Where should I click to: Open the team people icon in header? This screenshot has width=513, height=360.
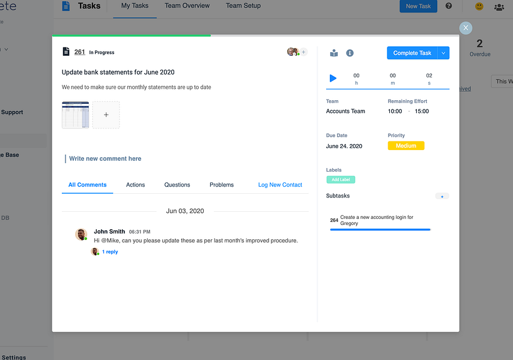coord(499,7)
